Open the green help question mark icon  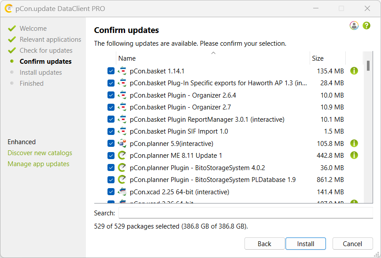click(366, 25)
